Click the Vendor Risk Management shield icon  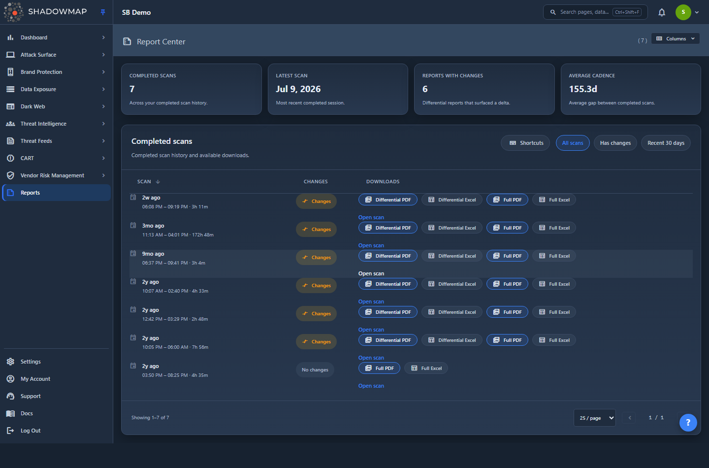pos(10,175)
